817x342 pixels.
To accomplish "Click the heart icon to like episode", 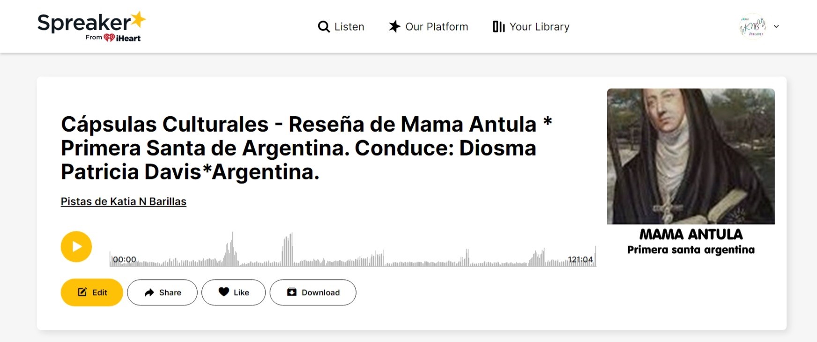I will coord(224,292).
